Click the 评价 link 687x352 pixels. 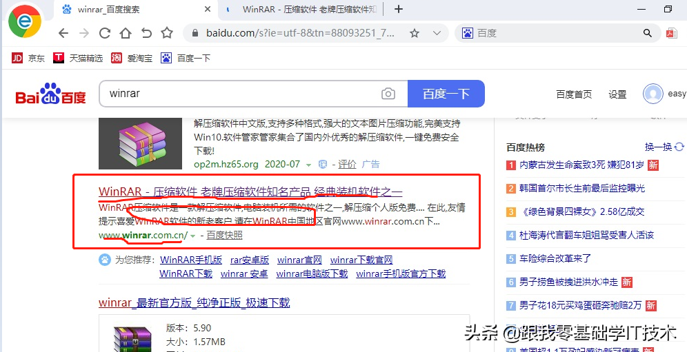point(348,165)
